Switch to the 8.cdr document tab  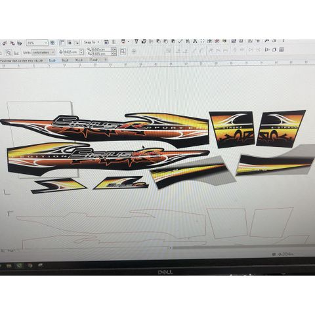(52, 60)
